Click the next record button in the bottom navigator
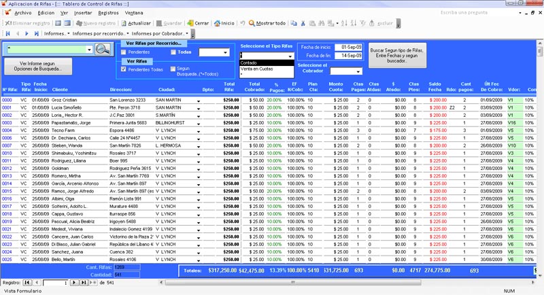This screenshot has height=295, width=544. pos(74,283)
